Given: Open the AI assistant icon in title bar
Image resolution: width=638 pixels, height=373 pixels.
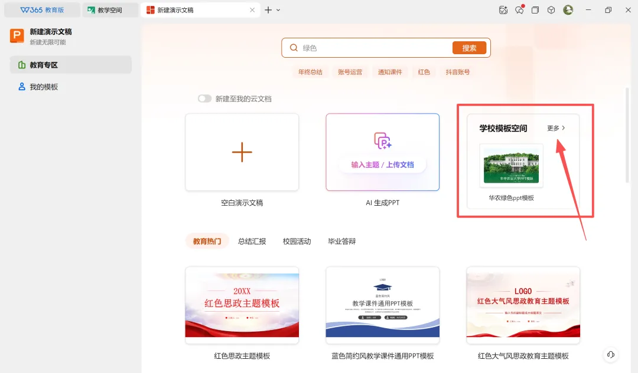Looking at the screenshot, I should tap(503, 10).
